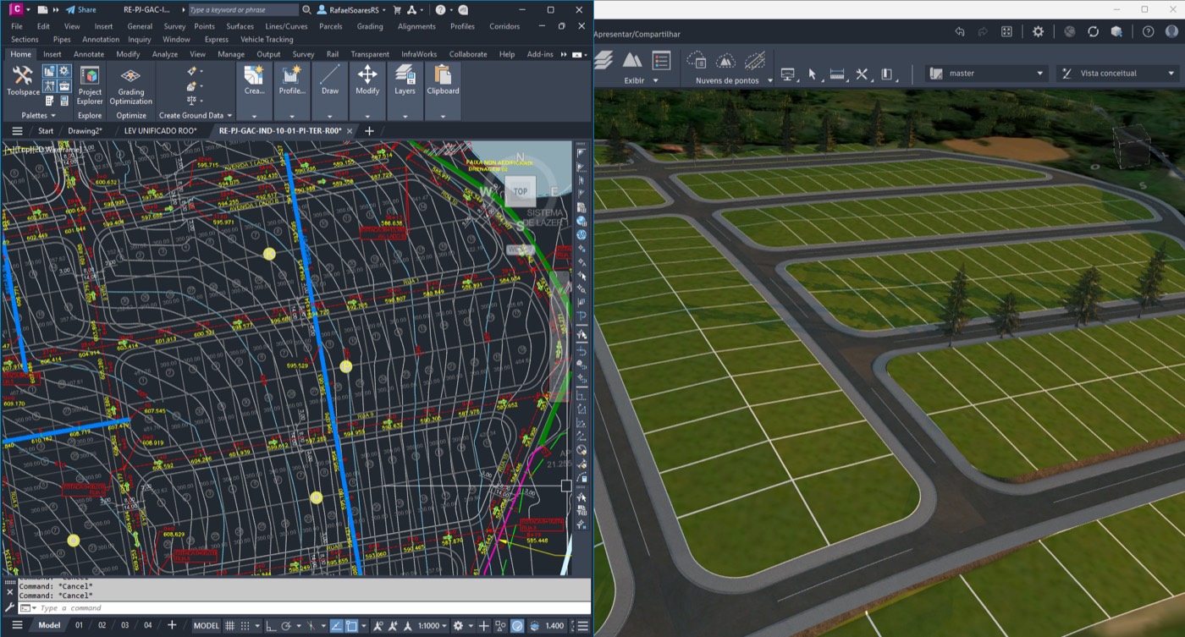Click the customization menu icon in status bar
The width and height of the screenshot is (1185, 637).
point(582,626)
